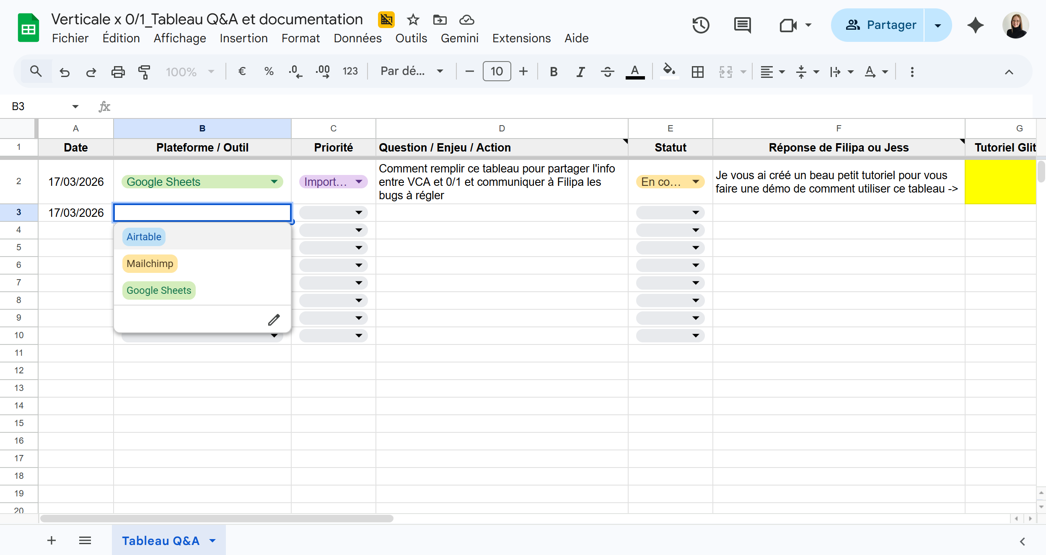The height and width of the screenshot is (555, 1046).
Task: Click the edit pencil in dropdown
Action: click(x=274, y=320)
